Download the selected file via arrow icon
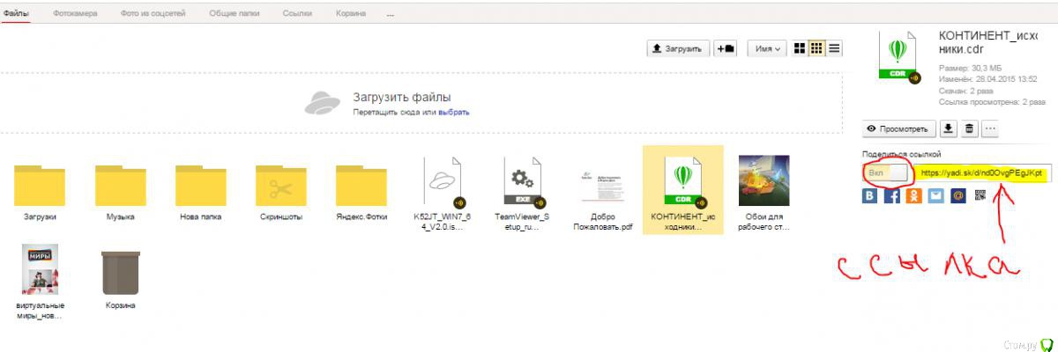1058x352 pixels. click(x=948, y=129)
